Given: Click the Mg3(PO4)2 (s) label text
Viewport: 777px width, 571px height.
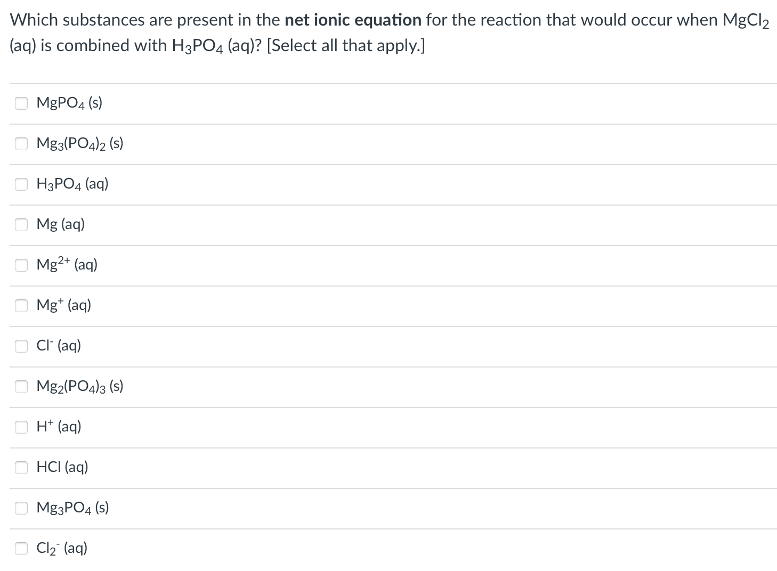Looking at the screenshot, I should tap(79, 144).
